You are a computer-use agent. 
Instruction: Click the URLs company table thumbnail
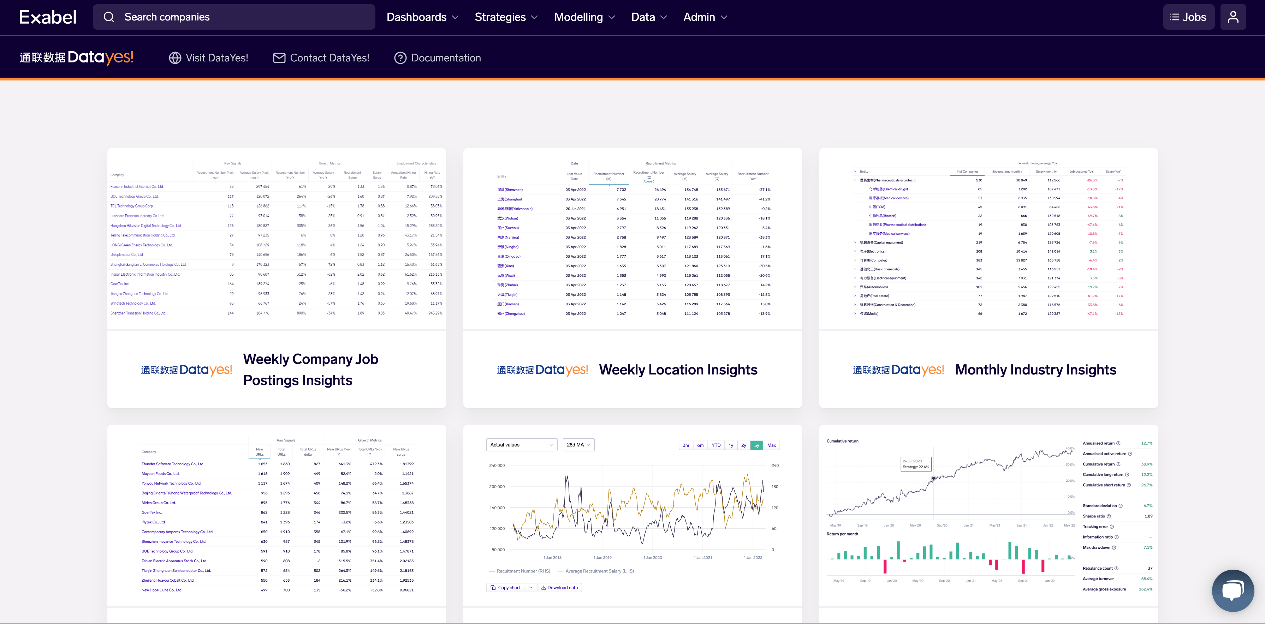(x=277, y=516)
